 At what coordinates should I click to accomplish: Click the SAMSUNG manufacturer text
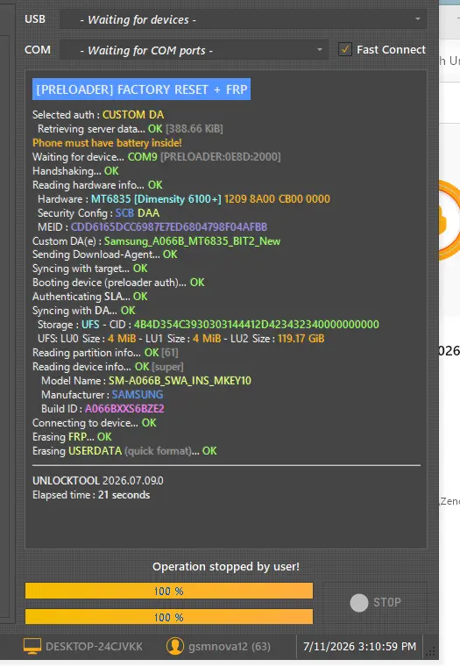[138, 395]
